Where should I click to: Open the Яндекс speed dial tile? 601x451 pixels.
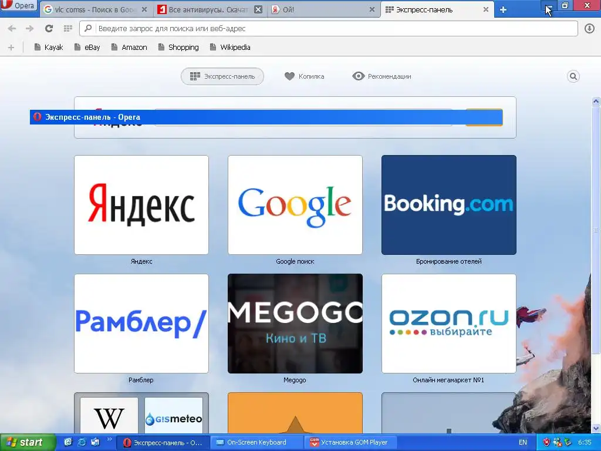[x=141, y=205]
